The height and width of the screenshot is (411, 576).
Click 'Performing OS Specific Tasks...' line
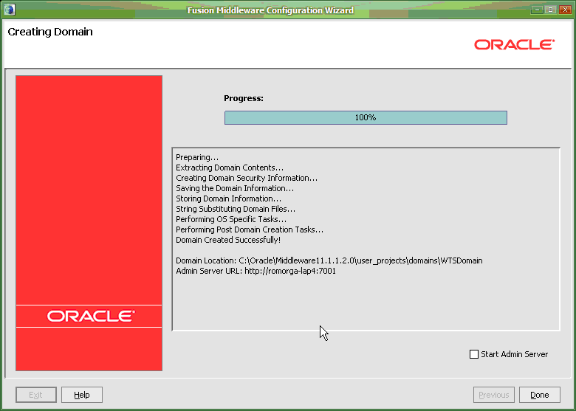(231, 219)
